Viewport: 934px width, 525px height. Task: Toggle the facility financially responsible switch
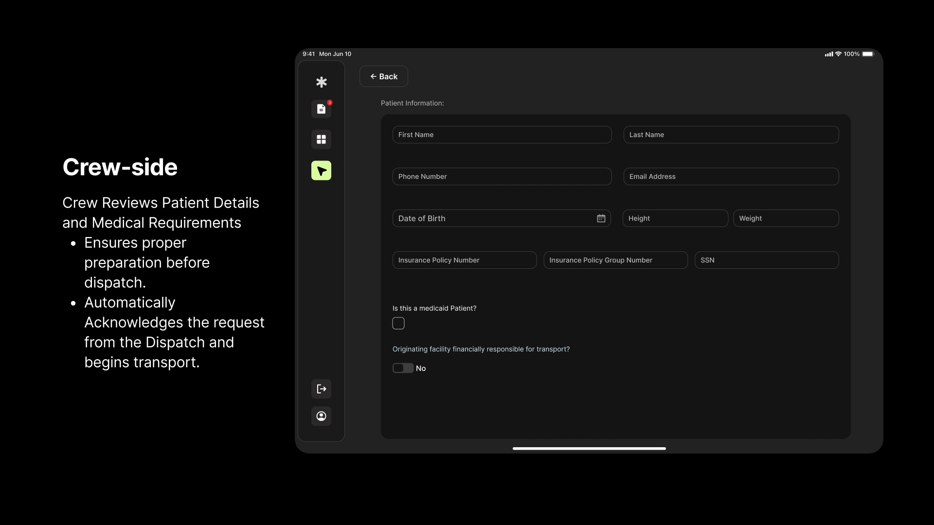[x=403, y=368]
